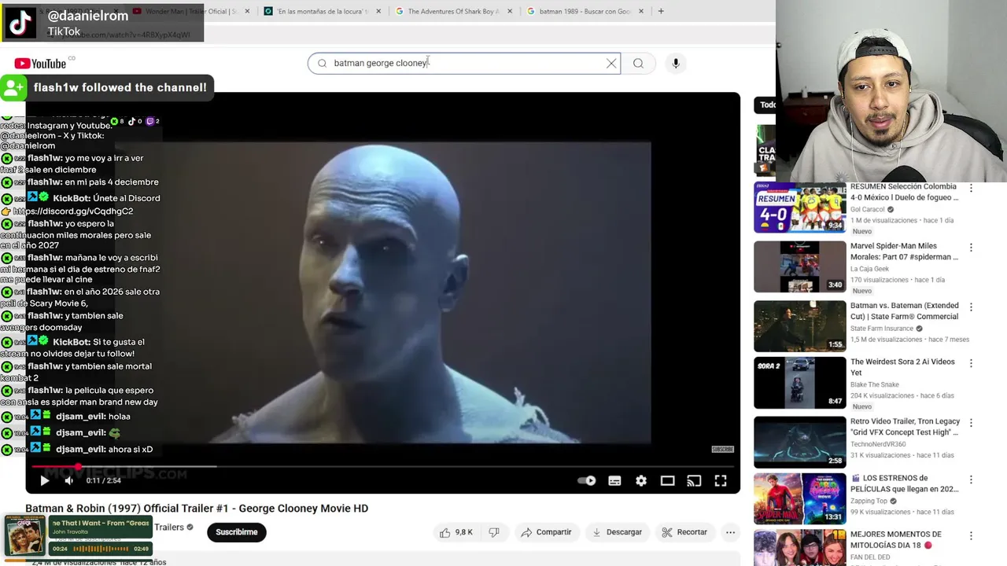This screenshot has height=566, width=1007.
Task: Open 'Retro Video Trailer, Tron Legacy' title
Action: [904, 427]
